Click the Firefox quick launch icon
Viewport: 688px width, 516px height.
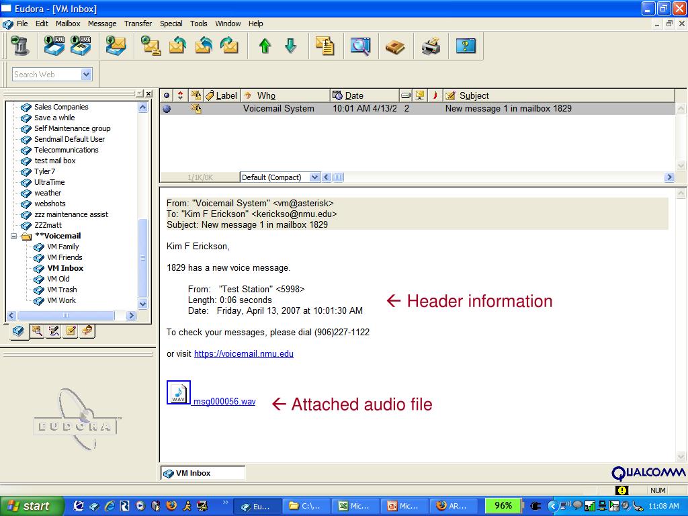tap(171, 506)
